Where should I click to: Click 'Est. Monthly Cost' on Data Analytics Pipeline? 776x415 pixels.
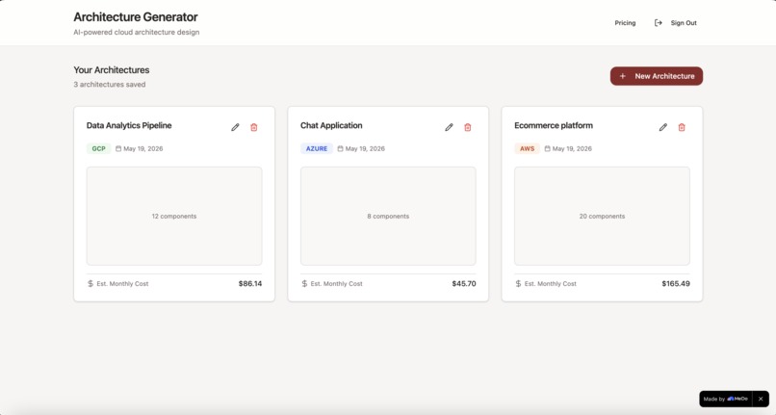coord(122,284)
